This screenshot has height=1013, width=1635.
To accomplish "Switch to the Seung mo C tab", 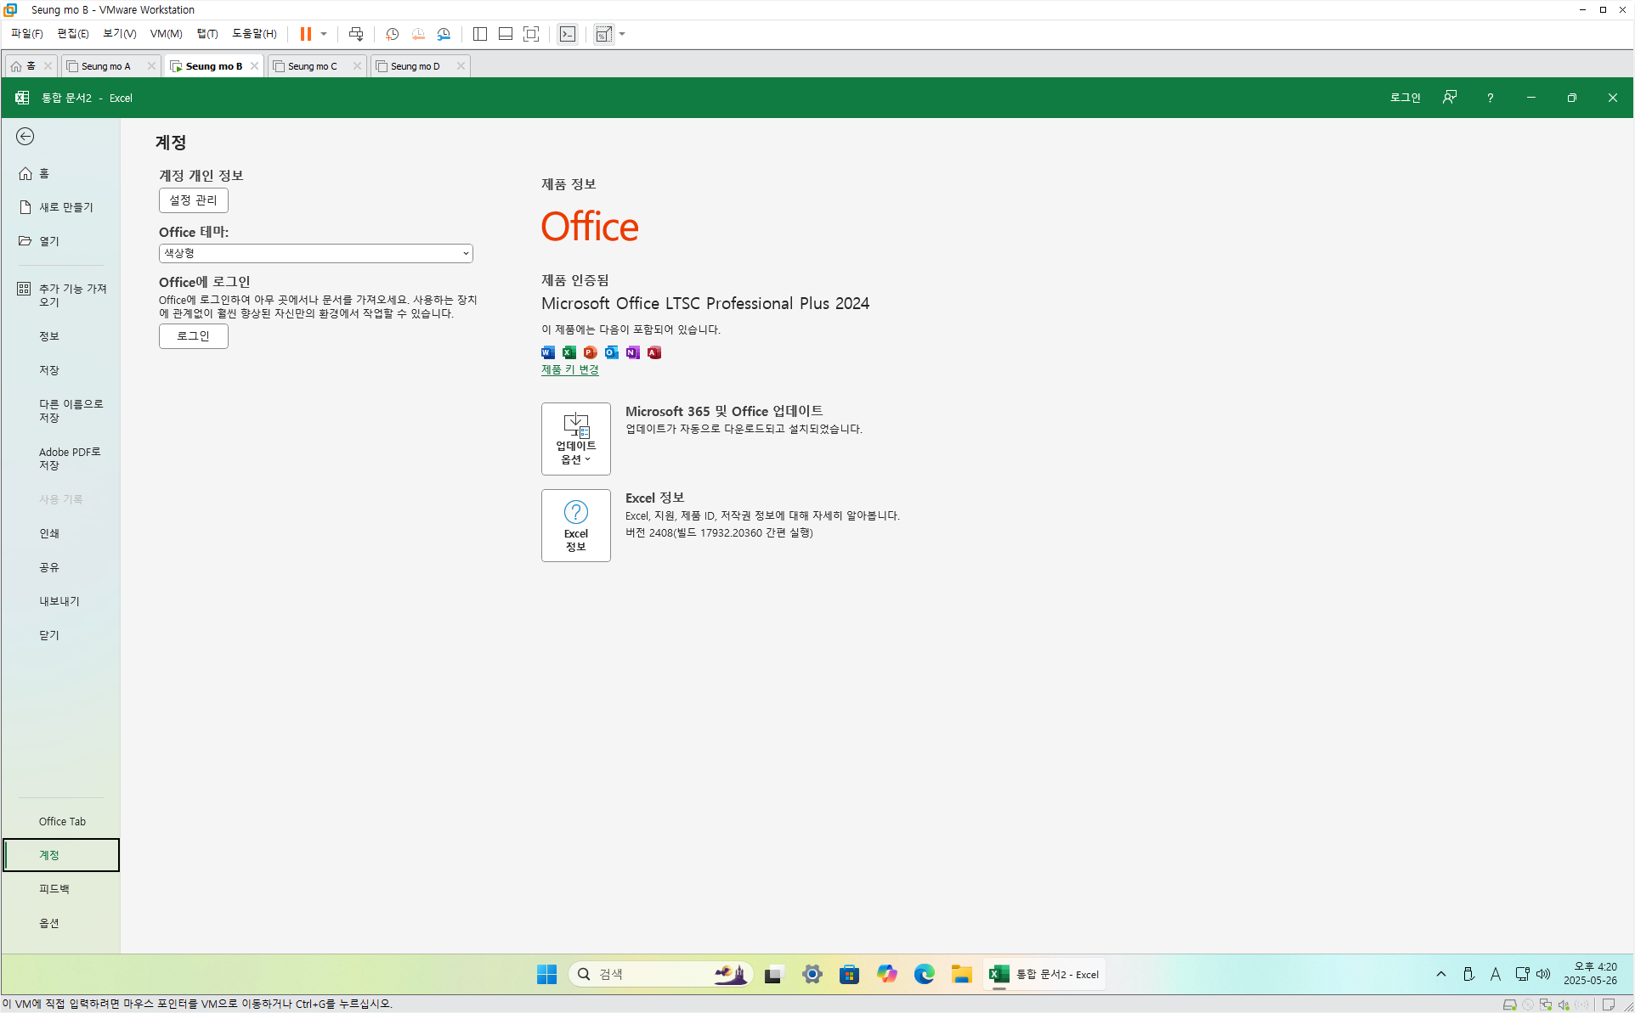I will coord(313,66).
